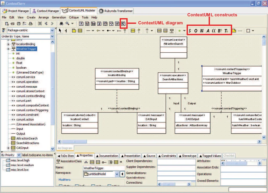Select the Operation (O) construct tool
Screen dimensions: 268x193
(196, 31)
